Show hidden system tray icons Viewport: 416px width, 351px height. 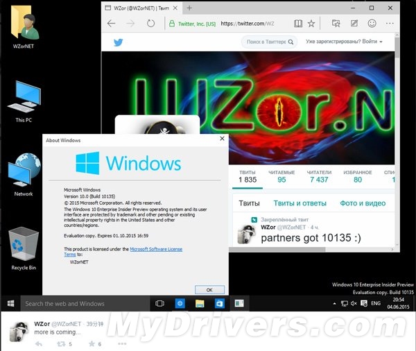point(334,303)
